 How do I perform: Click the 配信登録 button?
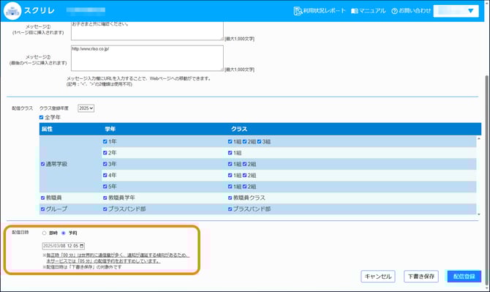tap(464, 277)
